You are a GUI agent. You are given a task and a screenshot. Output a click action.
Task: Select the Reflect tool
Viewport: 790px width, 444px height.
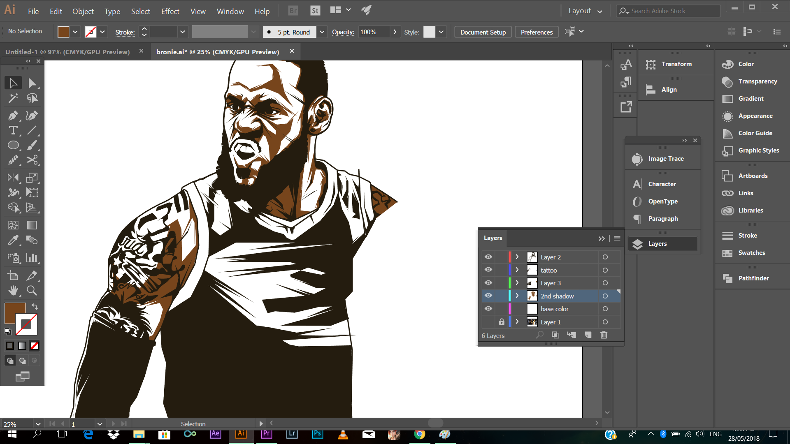coord(13,178)
